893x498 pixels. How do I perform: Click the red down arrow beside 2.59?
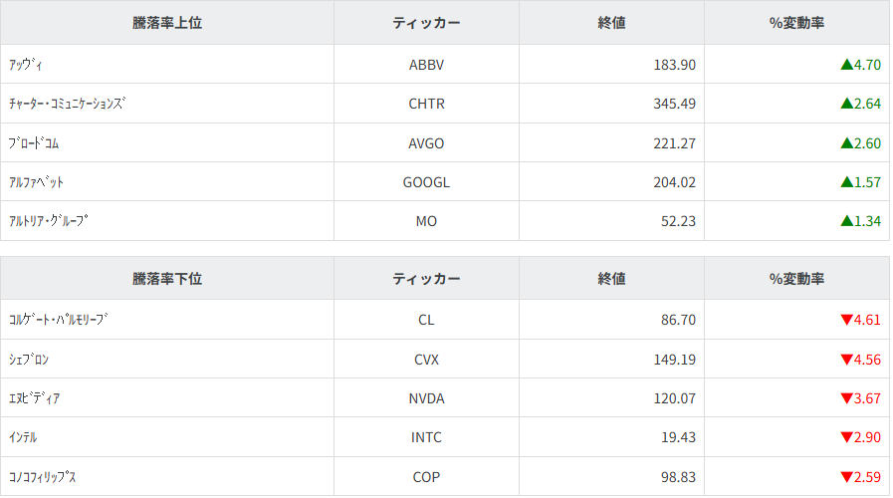click(x=846, y=477)
